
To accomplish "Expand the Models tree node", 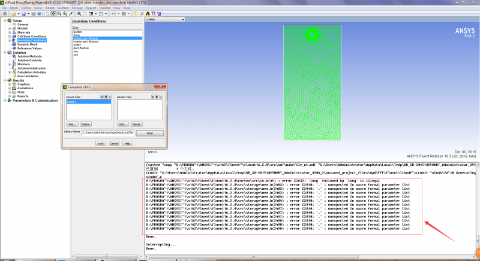I will (x=10, y=28).
